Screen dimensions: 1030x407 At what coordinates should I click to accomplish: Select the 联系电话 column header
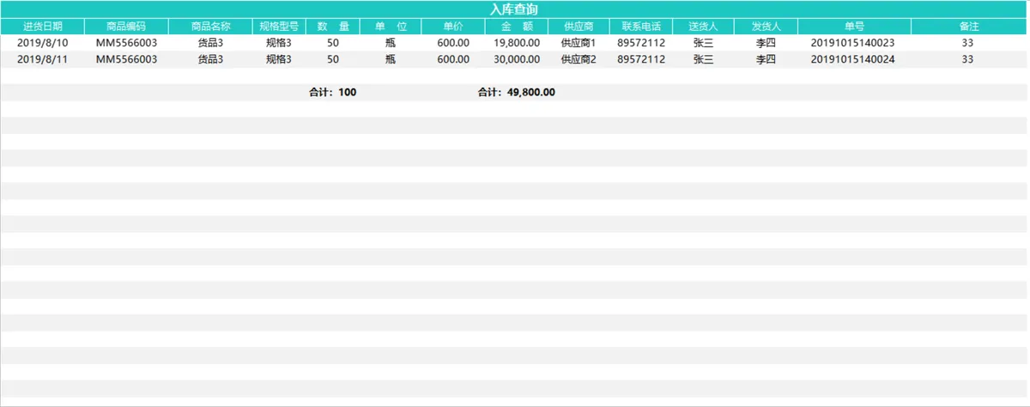tap(641, 27)
